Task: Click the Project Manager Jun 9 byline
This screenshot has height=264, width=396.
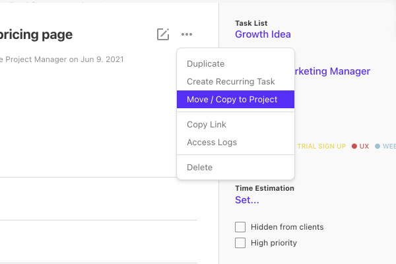Action: coord(62,59)
